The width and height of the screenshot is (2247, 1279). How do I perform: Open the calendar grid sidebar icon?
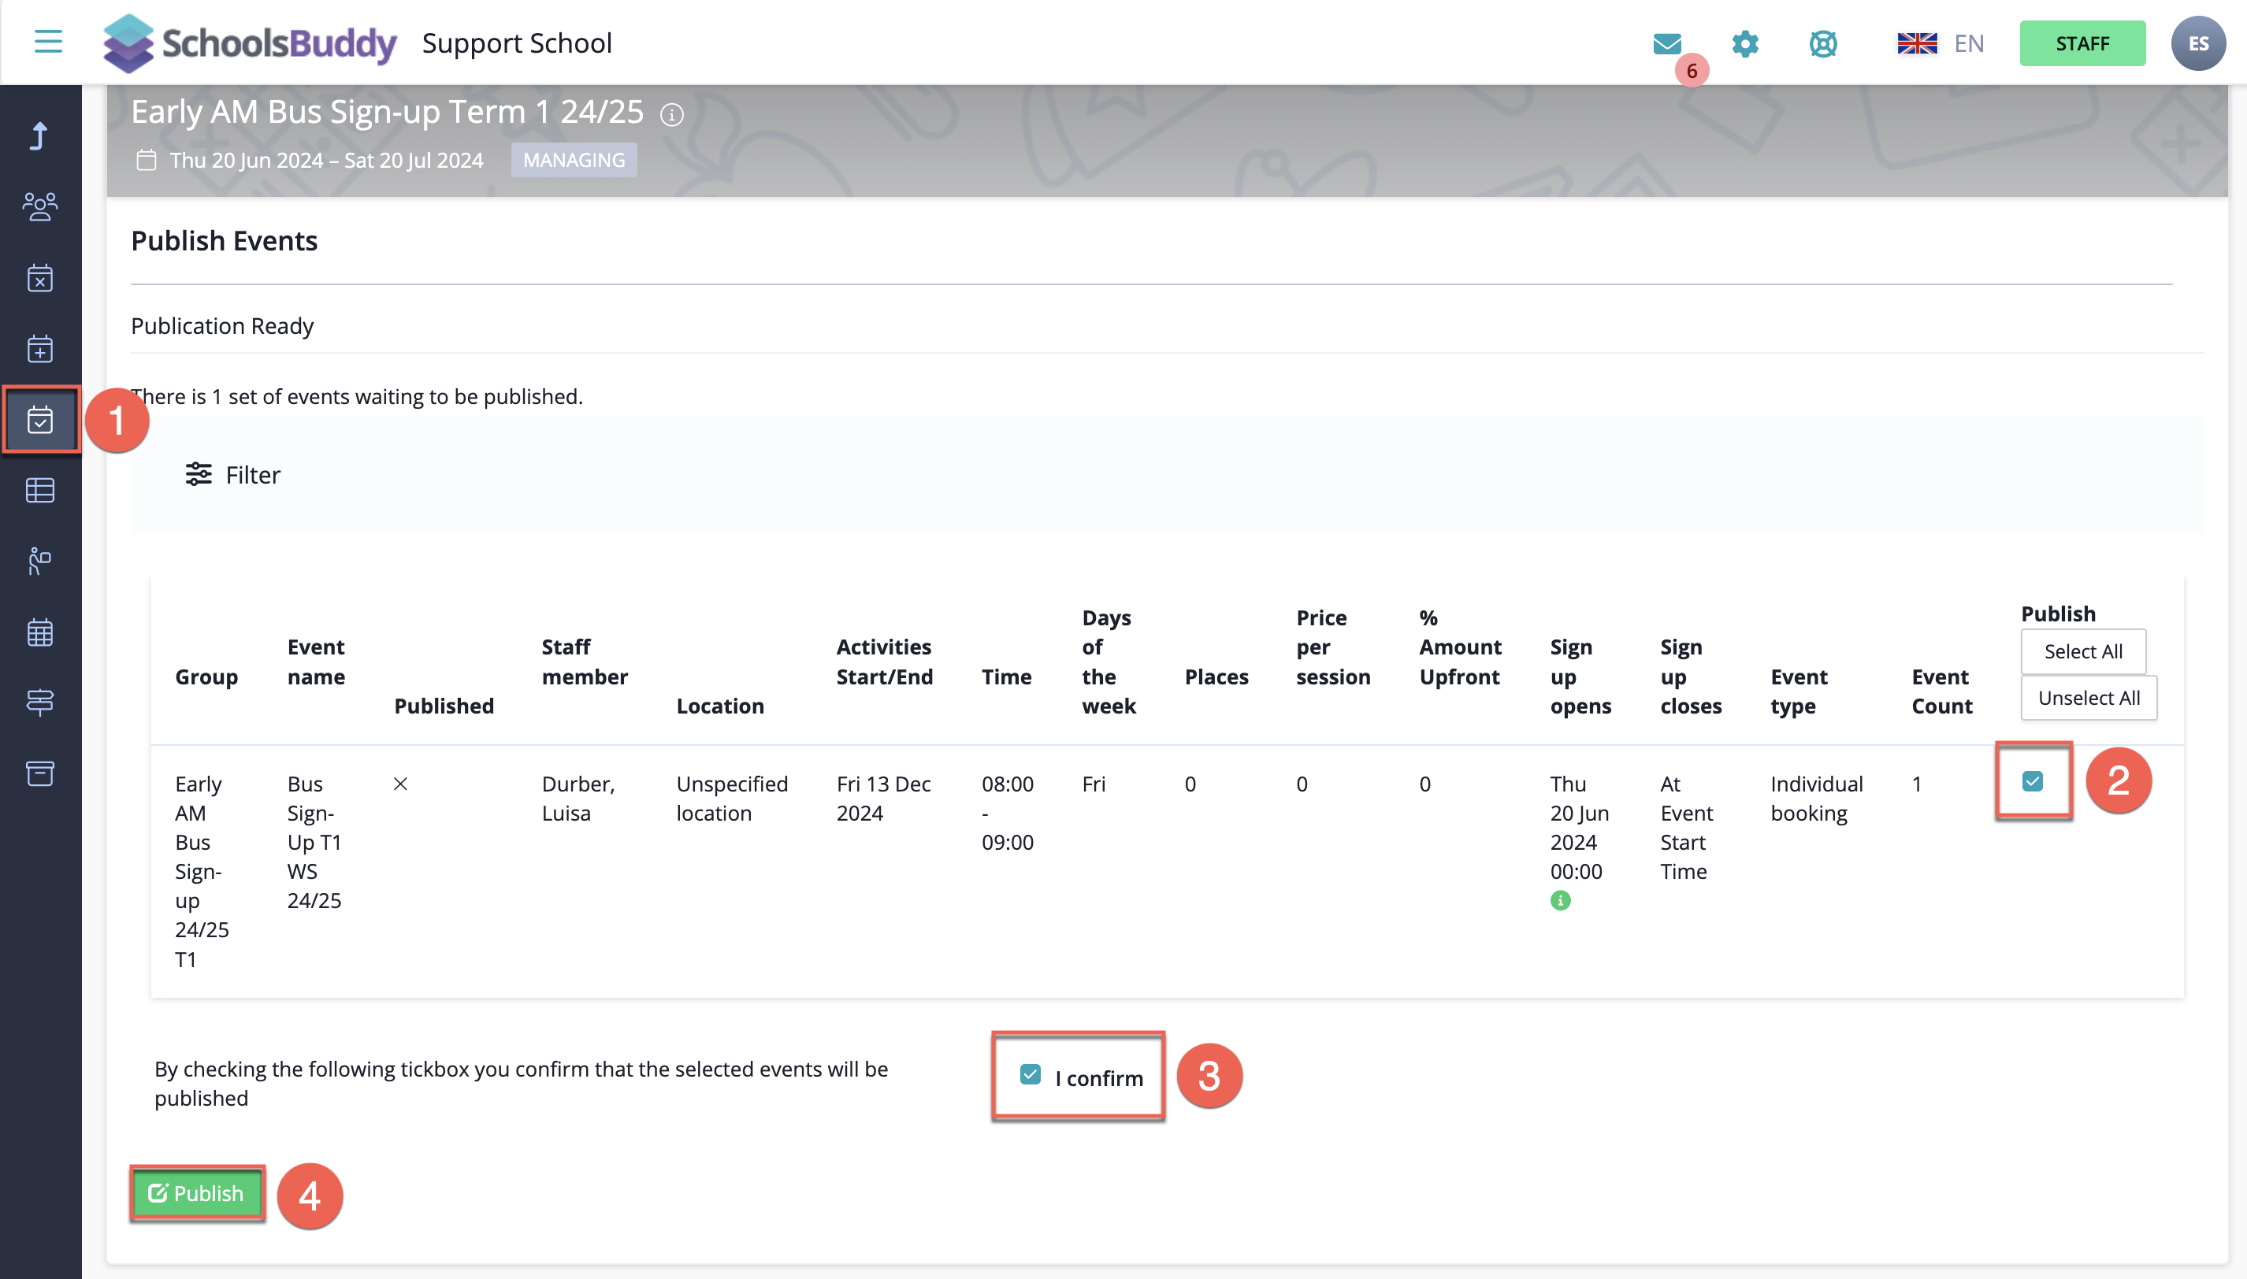click(x=39, y=632)
